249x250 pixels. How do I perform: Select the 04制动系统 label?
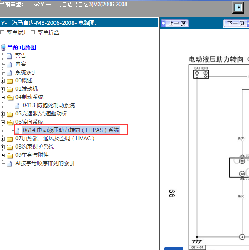point(29,97)
